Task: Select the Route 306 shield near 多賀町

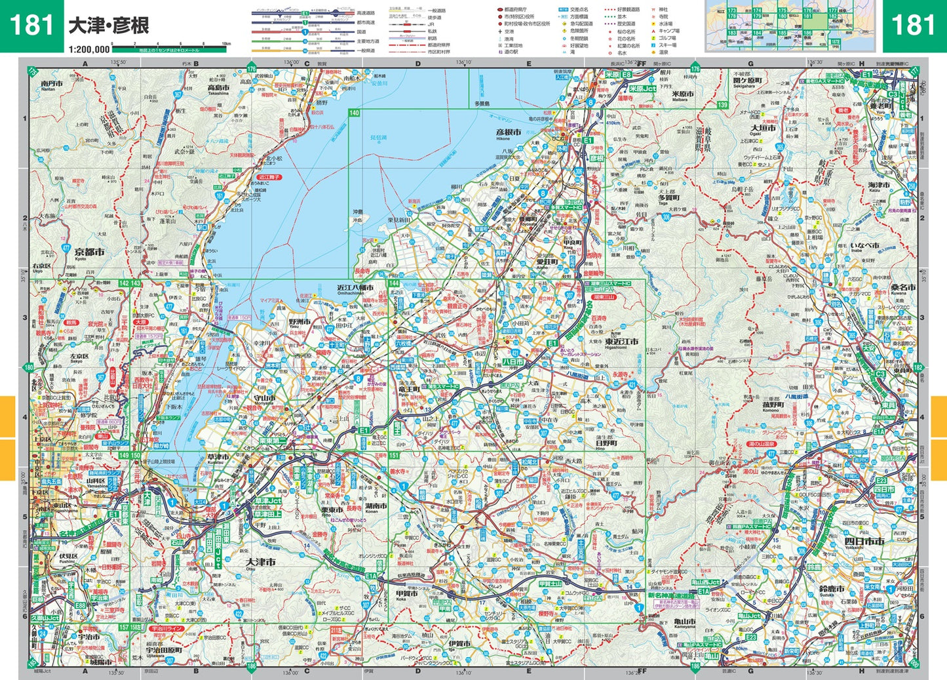Action: pos(666,216)
